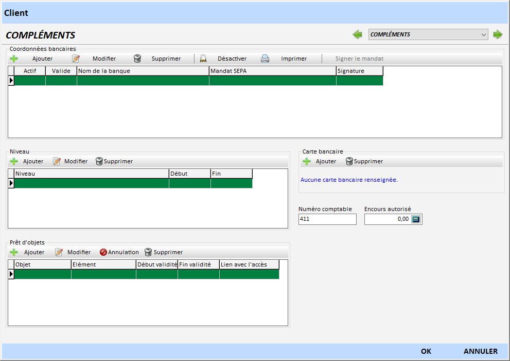Sort by Nom de la banque column header
510x361 pixels.
pyautogui.click(x=143, y=71)
